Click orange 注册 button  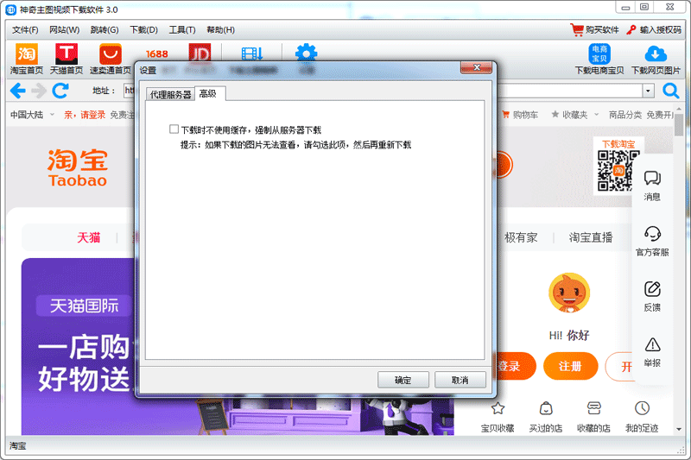pyautogui.click(x=571, y=366)
